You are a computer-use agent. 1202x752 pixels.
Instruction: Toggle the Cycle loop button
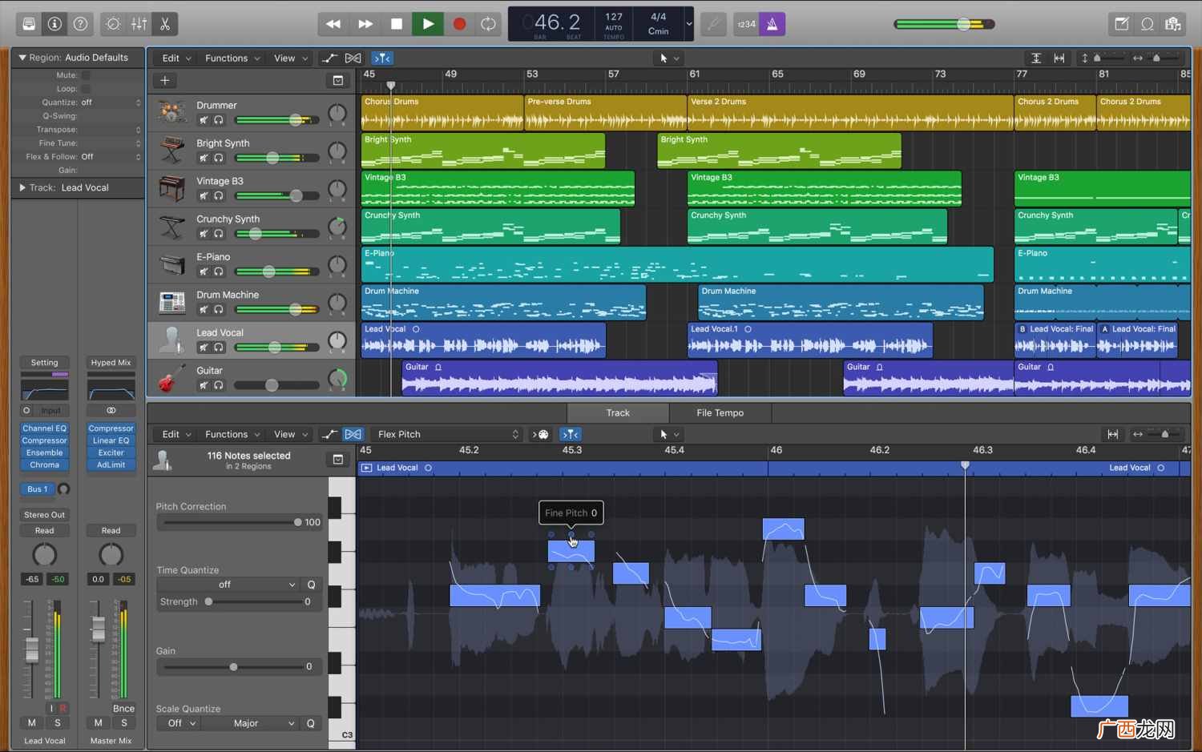coord(488,24)
